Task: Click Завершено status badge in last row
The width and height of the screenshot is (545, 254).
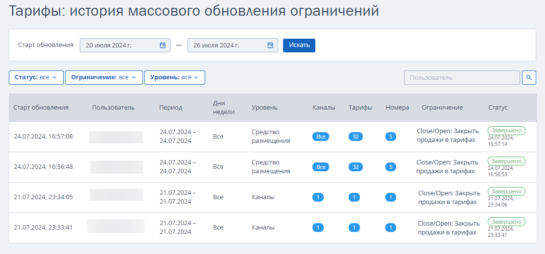Action: tap(506, 221)
